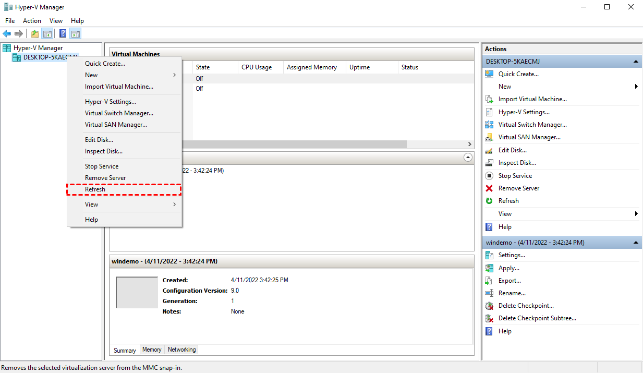
Task: Choose Remove Server from the context menu
Action: click(x=125, y=178)
